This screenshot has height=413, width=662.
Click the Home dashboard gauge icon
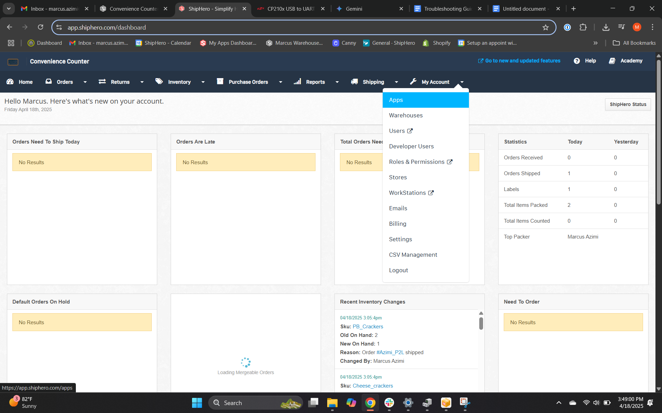coord(10,82)
